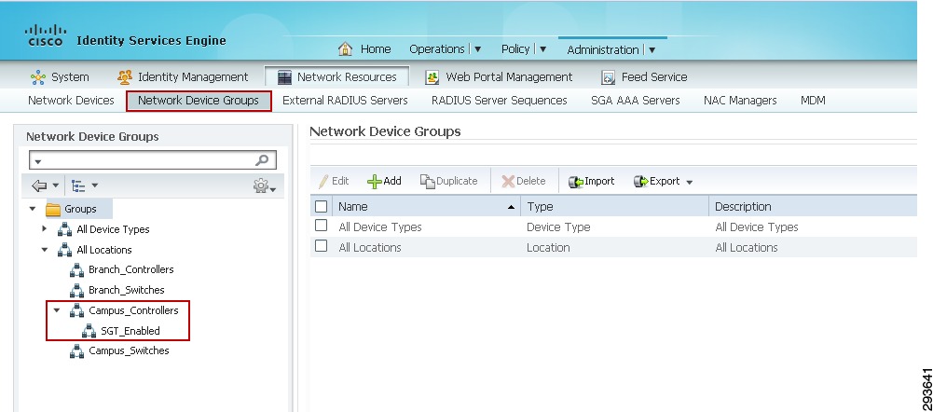The height and width of the screenshot is (412, 933).
Task: Click the Campus_Switches group icon
Action: pyautogui.click(x=76, y=350)
